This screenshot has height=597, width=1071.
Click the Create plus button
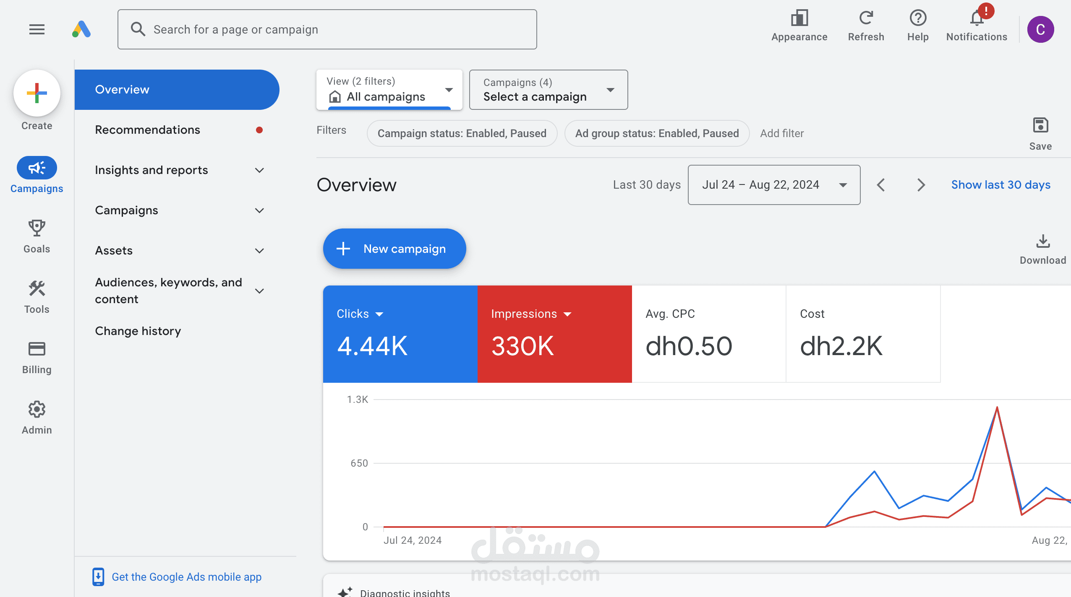coord(37,93)
